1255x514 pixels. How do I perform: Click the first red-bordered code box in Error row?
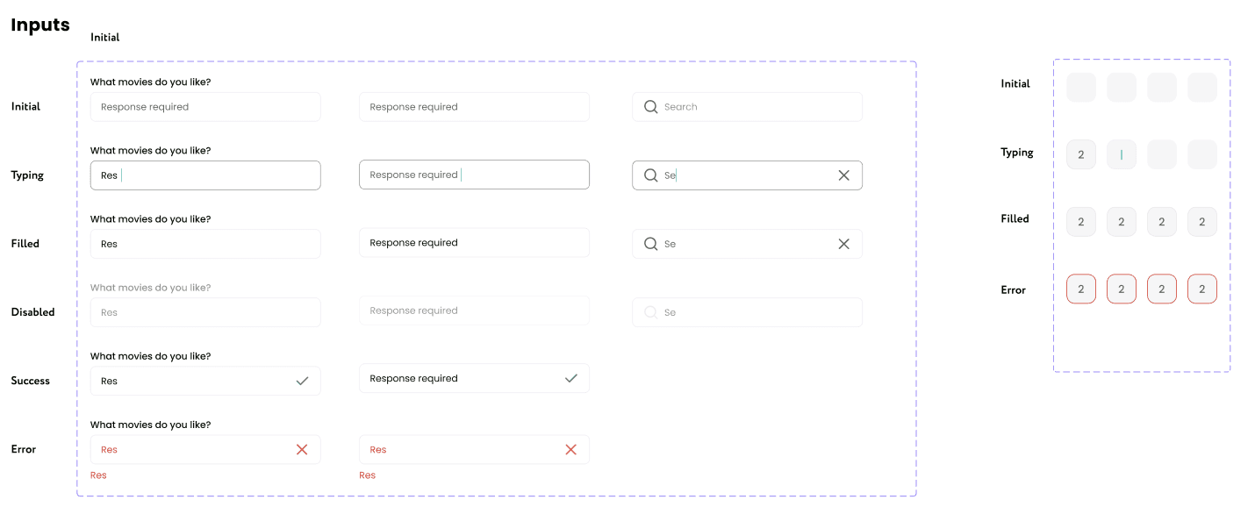(1081, 289)
